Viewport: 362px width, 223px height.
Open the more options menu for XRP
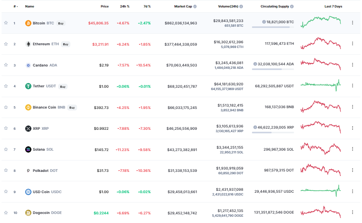(353, 128)
